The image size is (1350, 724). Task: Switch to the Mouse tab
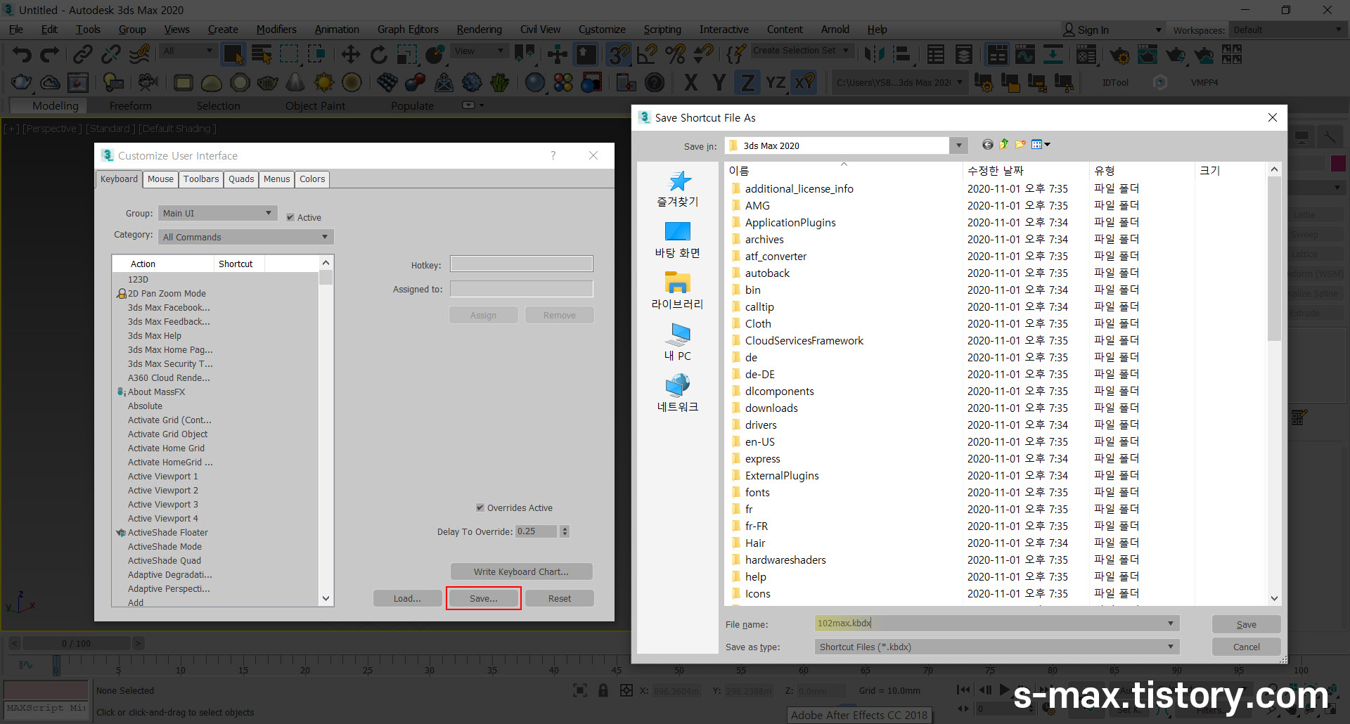click(160, 179)
